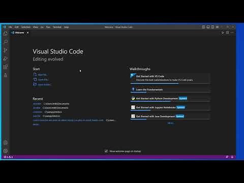
Task: Uncheck Show welcome page on startup
Action: click(x=106, y=151)
